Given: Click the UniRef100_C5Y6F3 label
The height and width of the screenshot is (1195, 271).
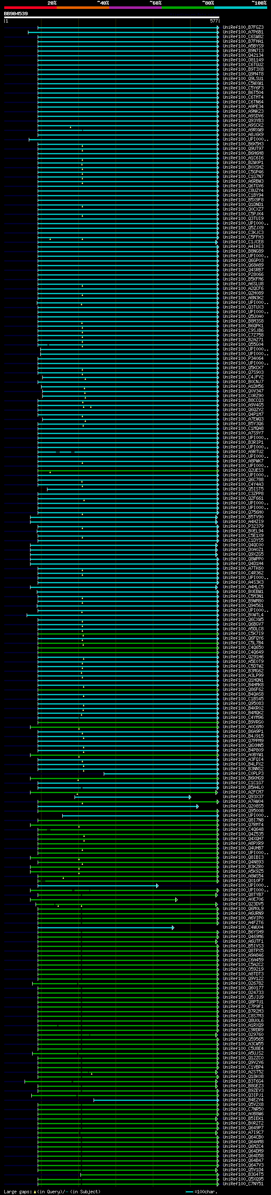Looking at the screenshot, I should pyautogui.click(x=243, y=88).
